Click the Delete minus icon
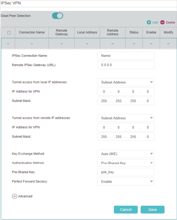177x220 pixels. coord(162,22)
